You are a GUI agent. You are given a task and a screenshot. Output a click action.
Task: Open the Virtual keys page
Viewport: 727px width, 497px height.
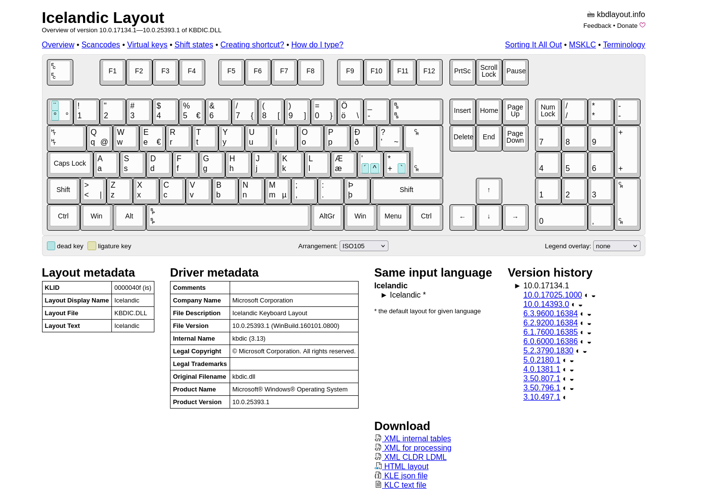pos(147,44)
